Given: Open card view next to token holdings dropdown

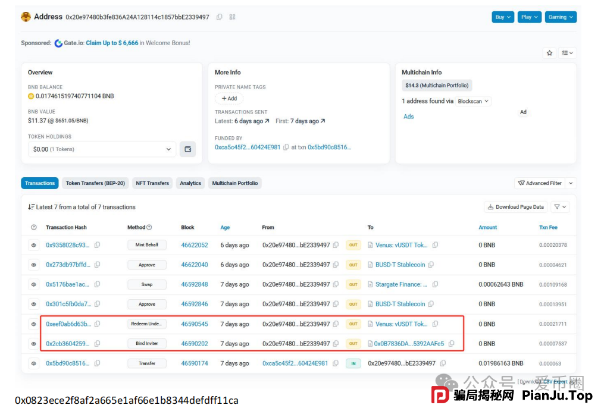Looking at the screenshot, I should pos(188,149).
